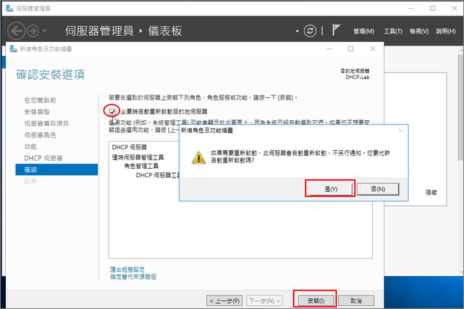Close the restart confirmation dialog with X
Screen dimensions: 464x309
(x=400, y=131)
